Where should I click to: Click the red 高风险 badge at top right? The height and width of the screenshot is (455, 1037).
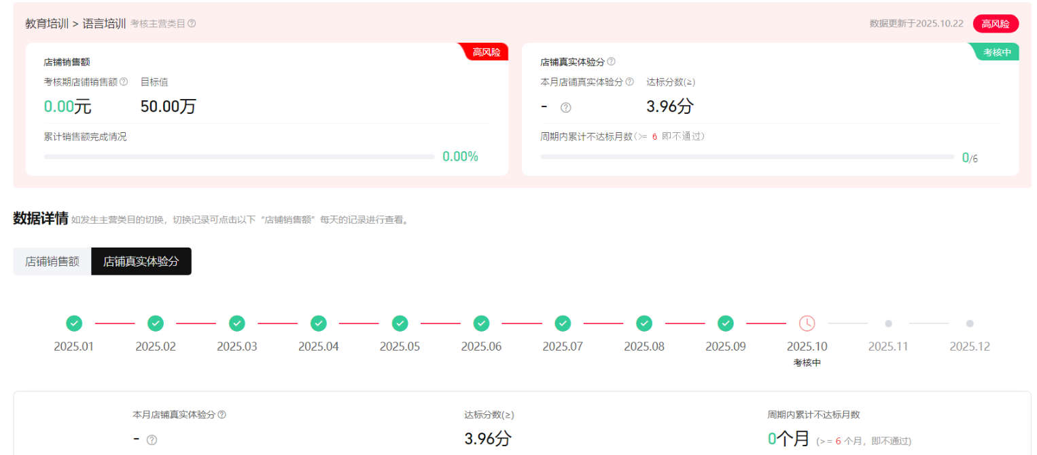point(996,24)
